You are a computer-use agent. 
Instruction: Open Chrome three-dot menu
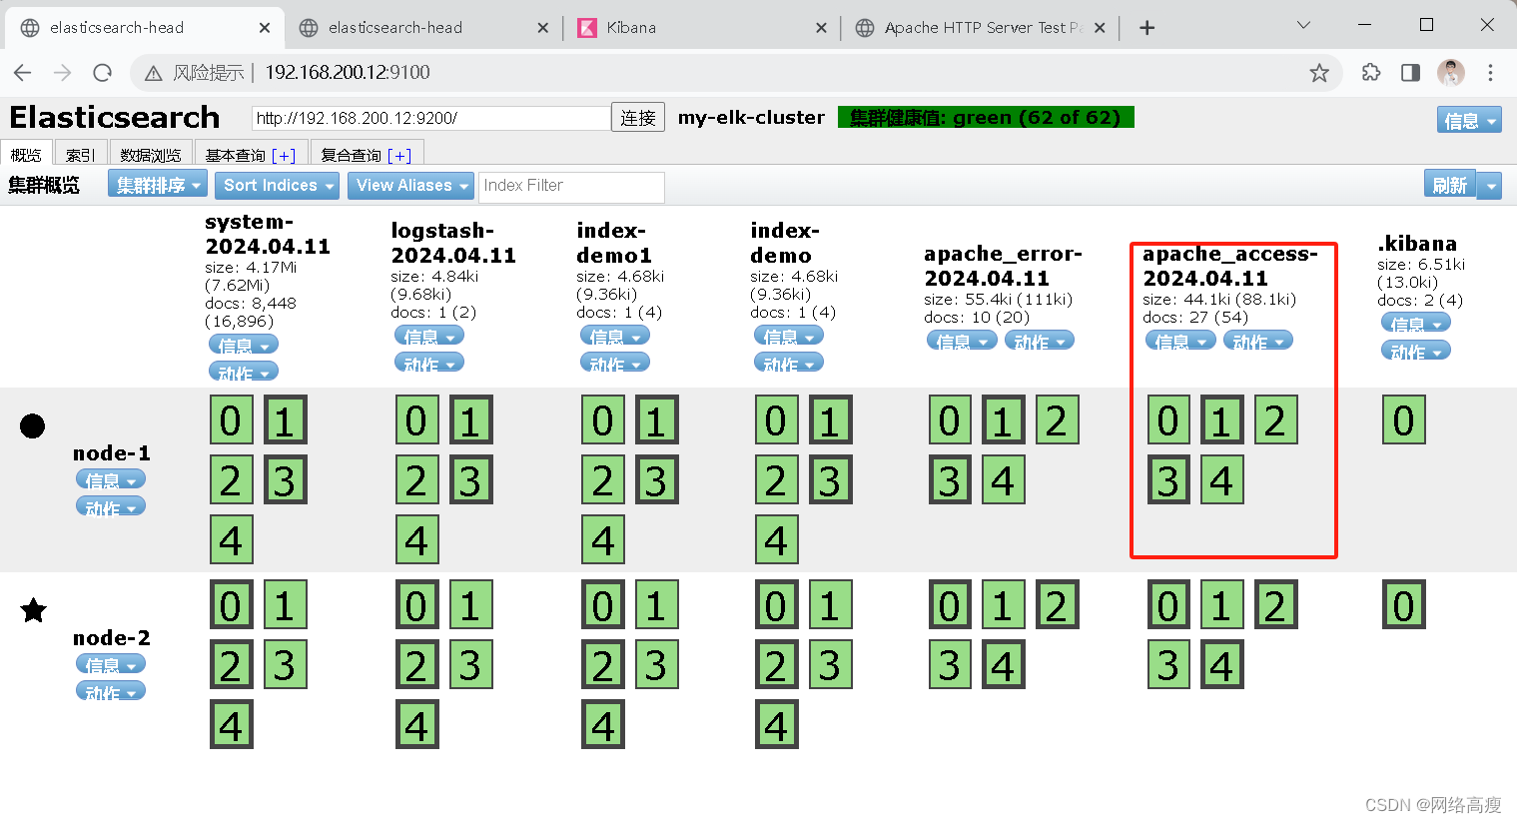(1490, 72)
